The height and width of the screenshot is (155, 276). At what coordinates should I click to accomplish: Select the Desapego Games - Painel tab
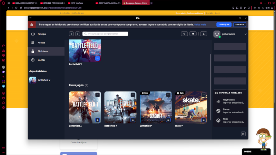(136, 3)
